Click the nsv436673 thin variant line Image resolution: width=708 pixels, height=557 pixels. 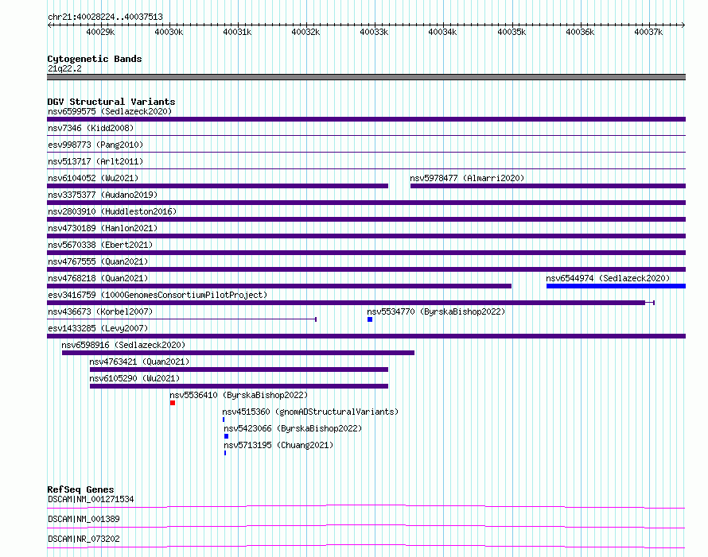(181, 319)
